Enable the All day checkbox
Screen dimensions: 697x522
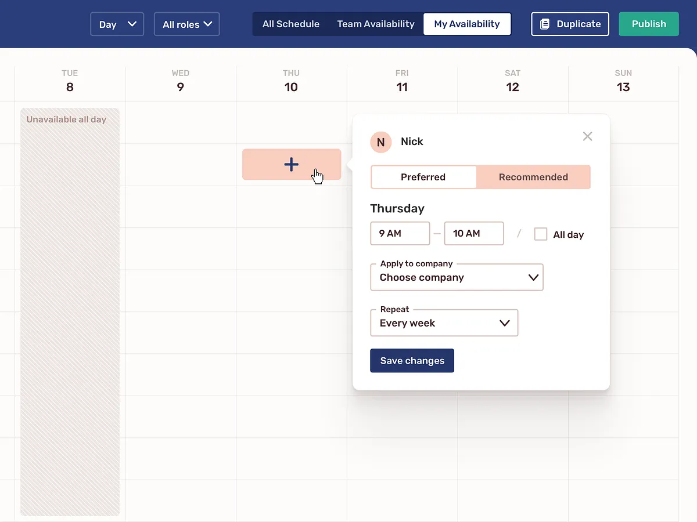click(x=541, y=234)
